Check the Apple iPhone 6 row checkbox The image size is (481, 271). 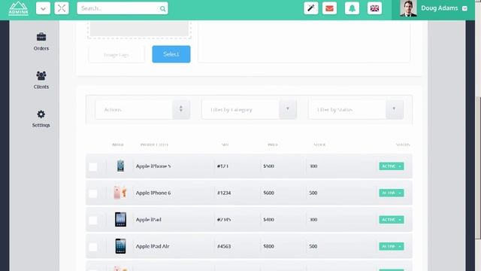click(x=93, y=193)
